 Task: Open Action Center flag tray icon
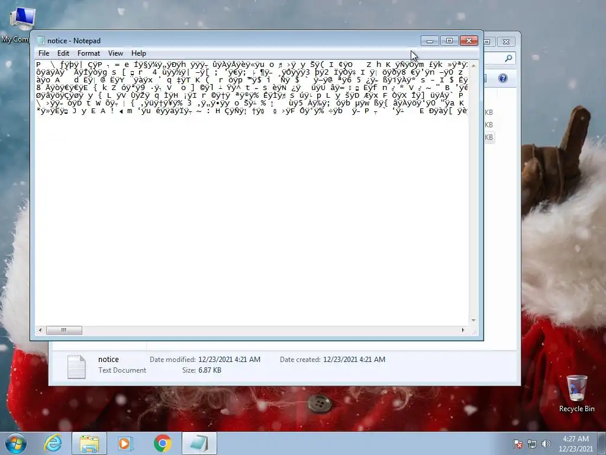pyautogui.click(x=518, y=444)
